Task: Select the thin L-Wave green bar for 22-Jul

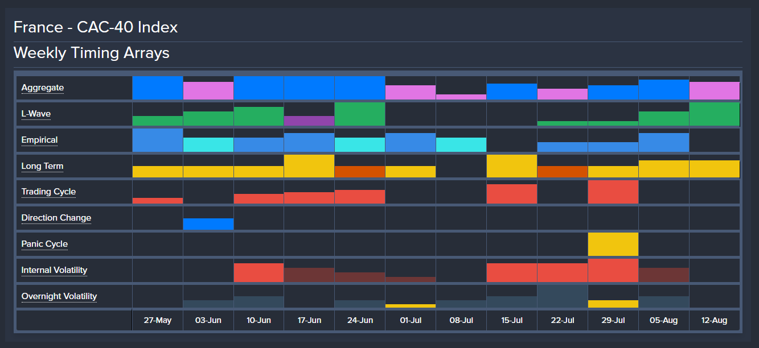Action: [x=563, y=123]
